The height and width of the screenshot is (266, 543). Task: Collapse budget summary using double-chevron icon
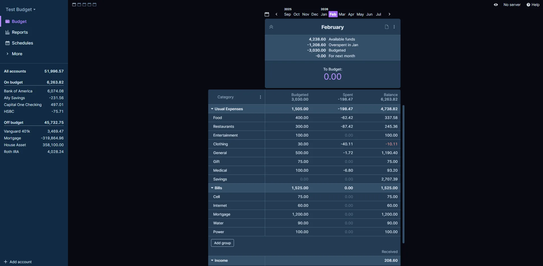click(x=271, y=27)
